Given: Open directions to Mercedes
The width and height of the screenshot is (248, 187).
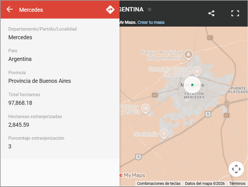Looking at the screenshot, I should [110, 10].
